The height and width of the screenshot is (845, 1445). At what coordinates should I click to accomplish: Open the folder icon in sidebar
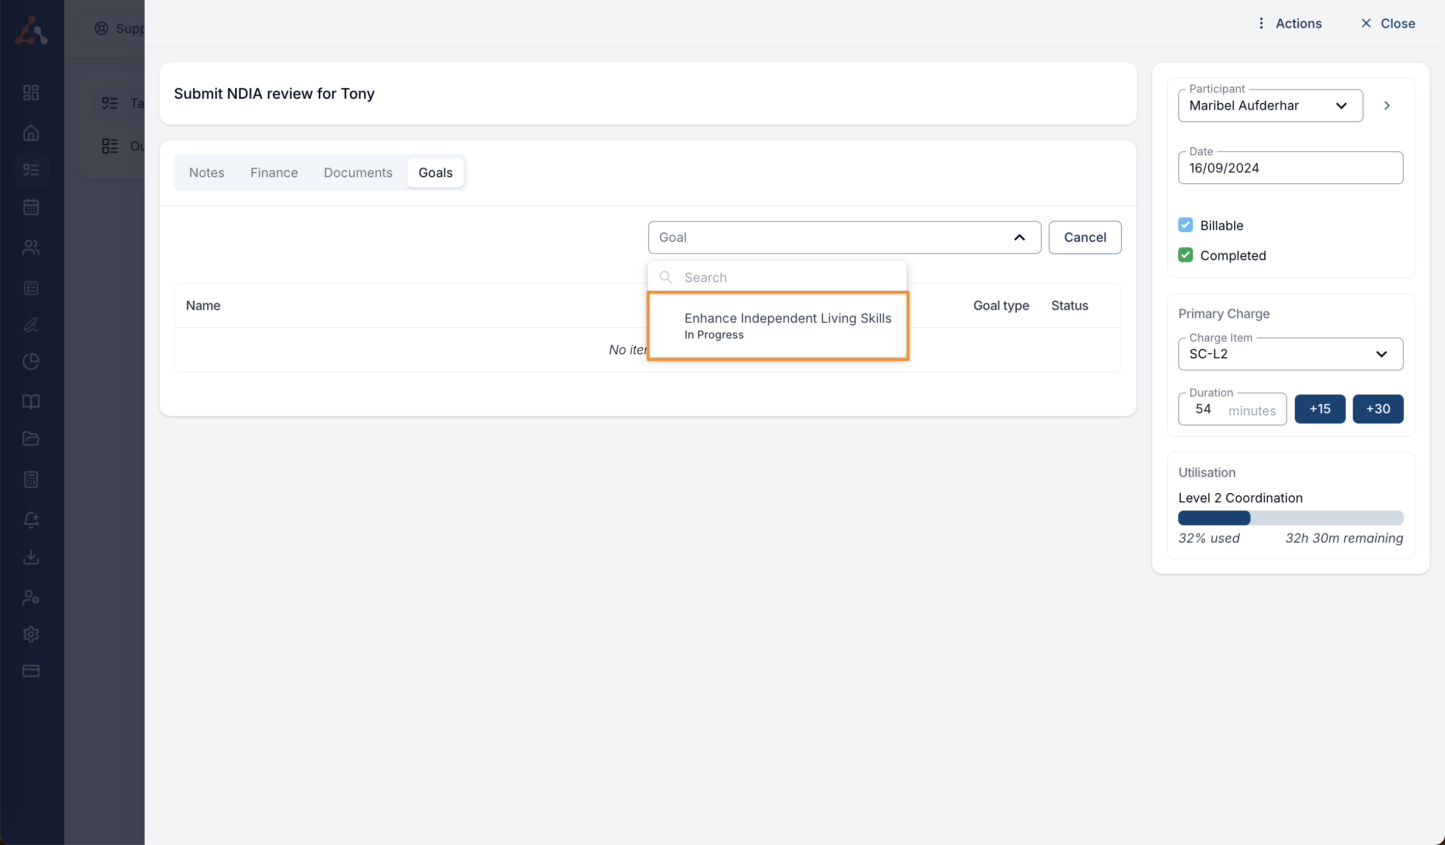(x=31, y=439)
